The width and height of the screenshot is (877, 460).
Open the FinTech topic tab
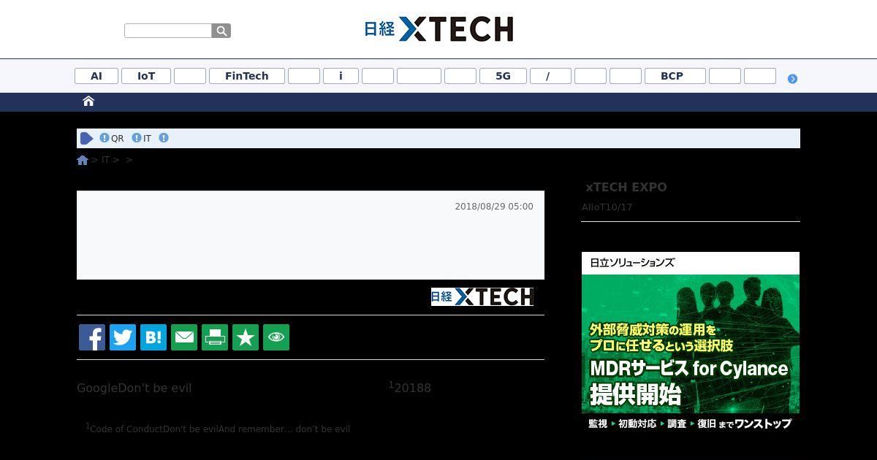click(247, 76)
